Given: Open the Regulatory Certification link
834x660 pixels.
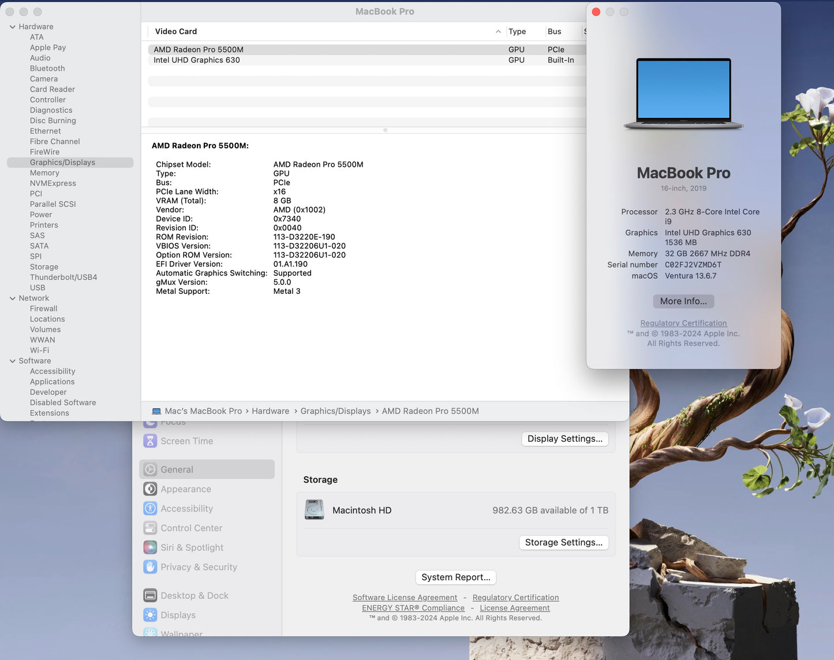Looking at the screenshot, I should (683, 323).
